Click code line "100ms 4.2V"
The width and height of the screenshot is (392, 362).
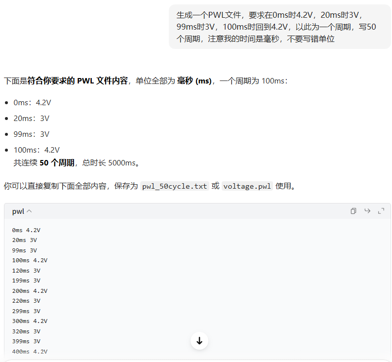click(30, 260)
